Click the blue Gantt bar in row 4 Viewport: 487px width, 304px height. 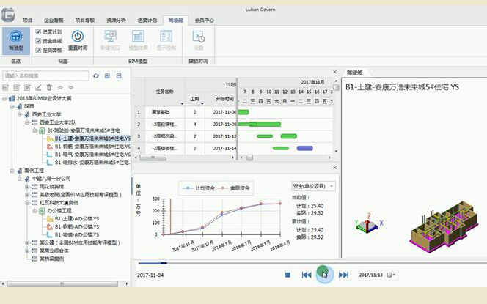point(304,148)
